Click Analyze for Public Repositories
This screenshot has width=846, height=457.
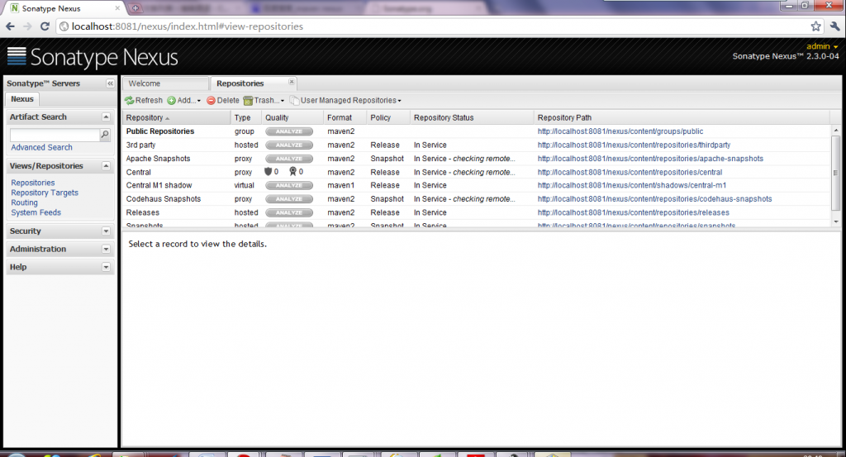click(x=289, y=131)
